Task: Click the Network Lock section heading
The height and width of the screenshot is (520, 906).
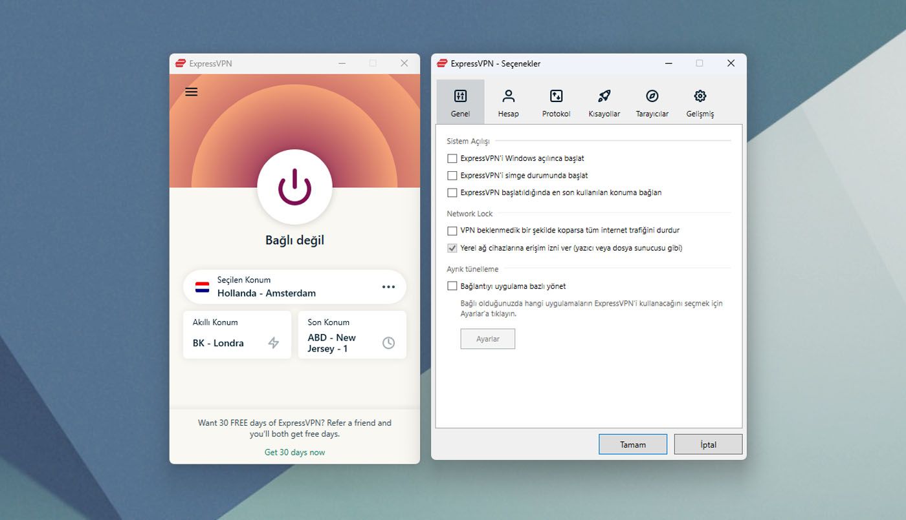Action: point(469,213)
